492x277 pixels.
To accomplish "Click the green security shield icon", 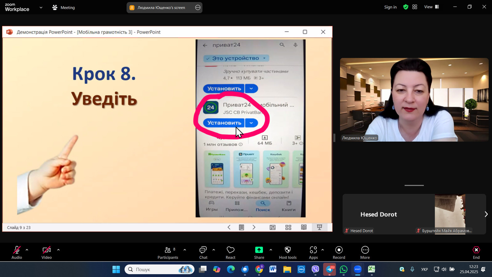I will tap(406, 7).
